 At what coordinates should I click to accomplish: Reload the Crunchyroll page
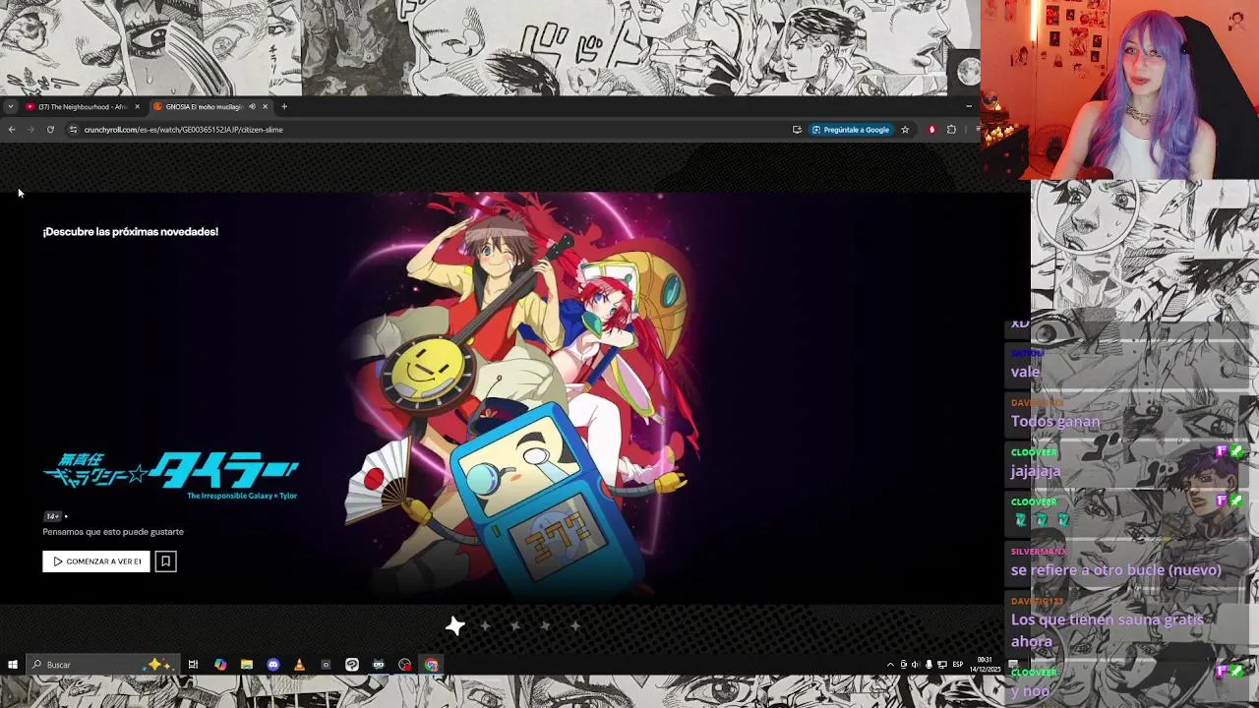50,129
